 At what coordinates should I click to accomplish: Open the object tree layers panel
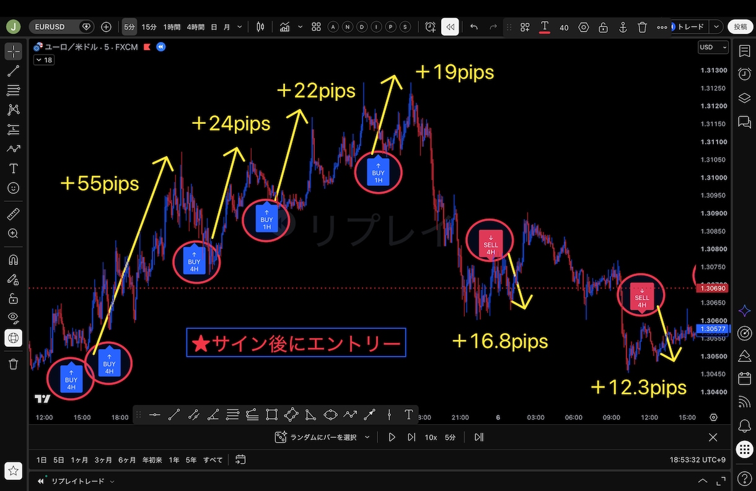(x=745, y=98)
